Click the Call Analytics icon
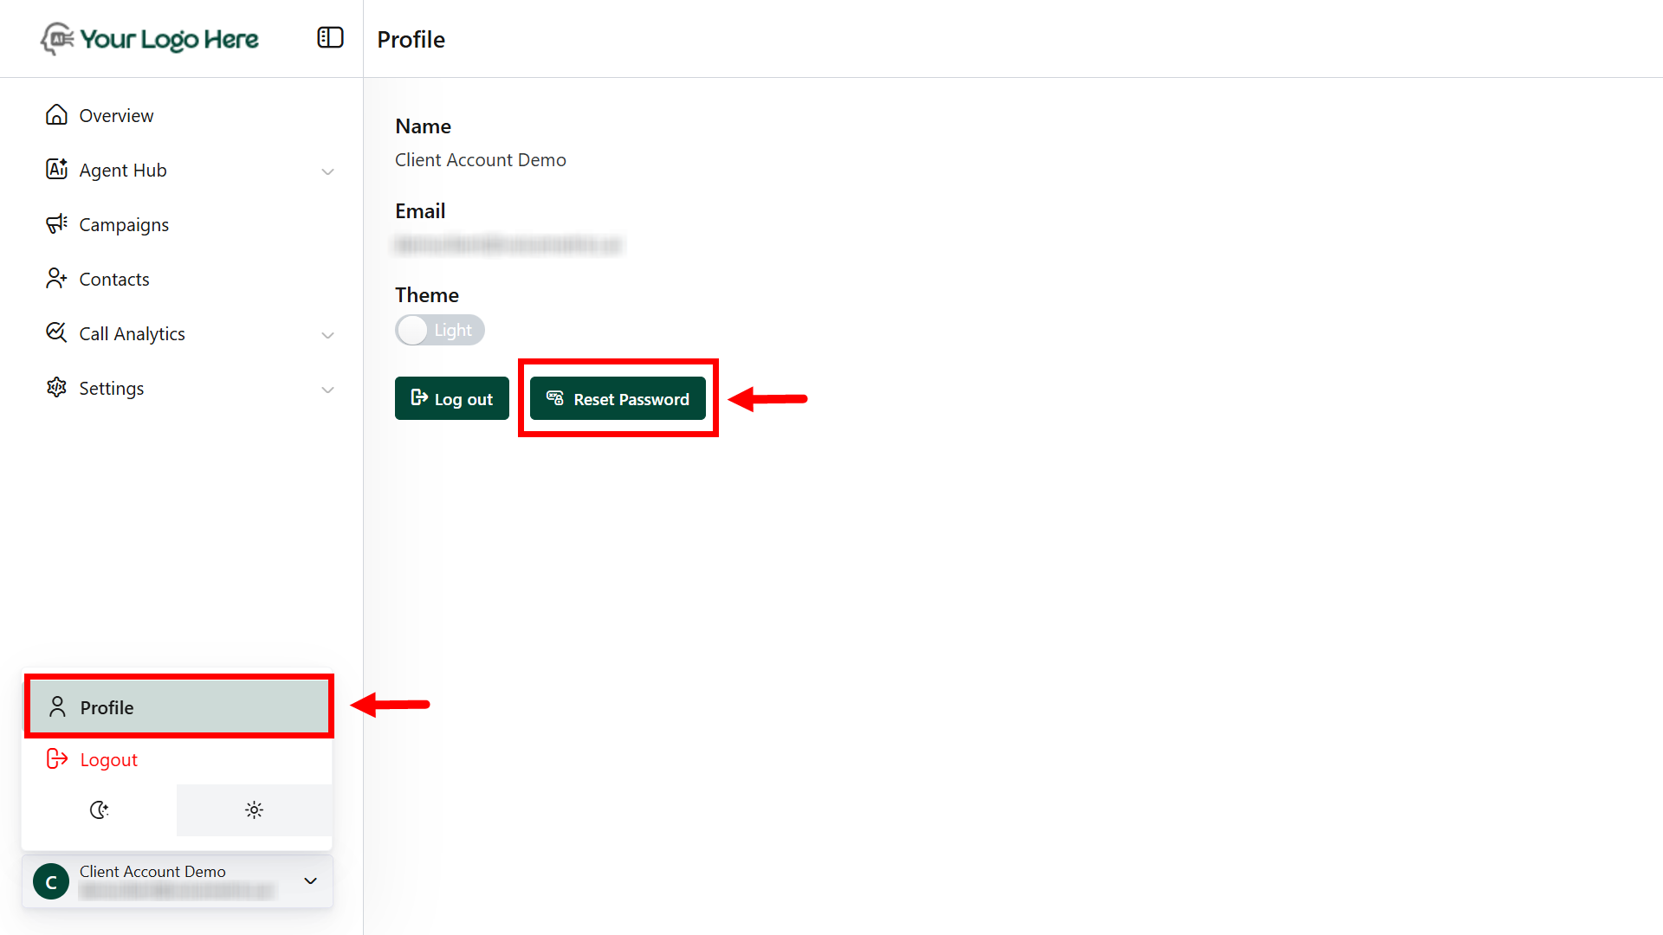This screenshot has width=1663, height=935. 56,333
